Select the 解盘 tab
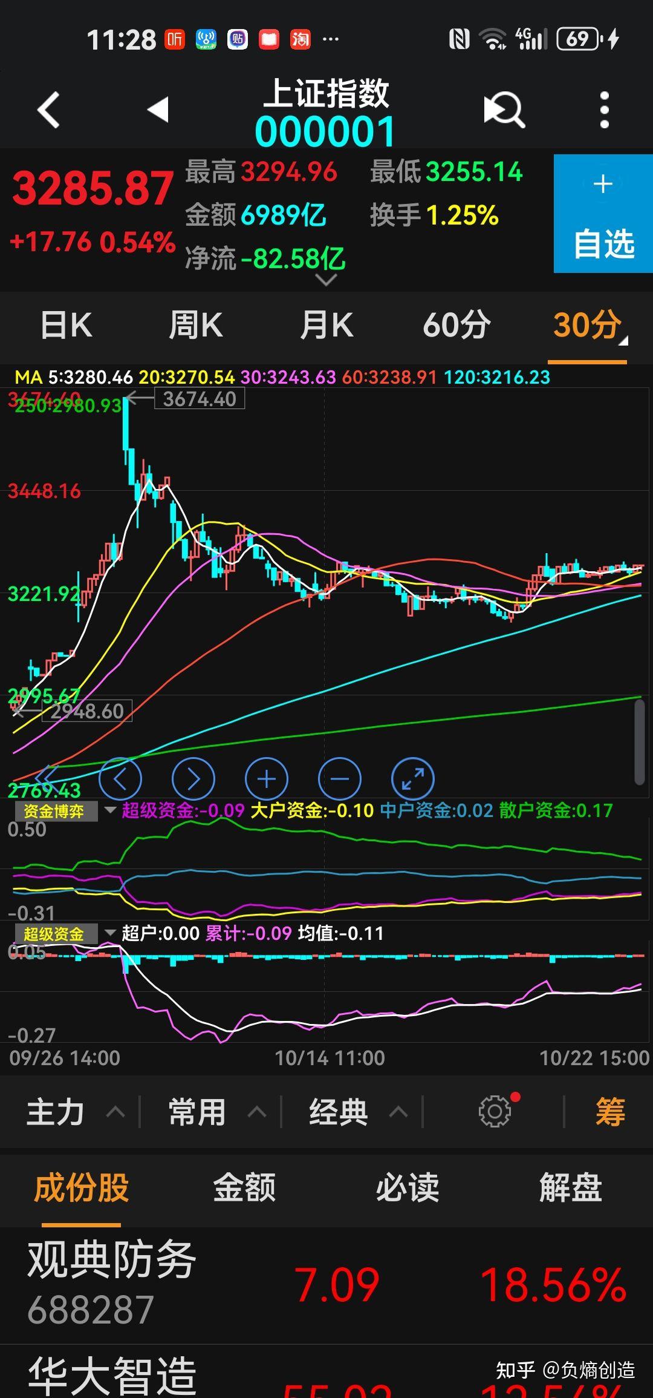653x1398 pixels. tap(570, 1187)
